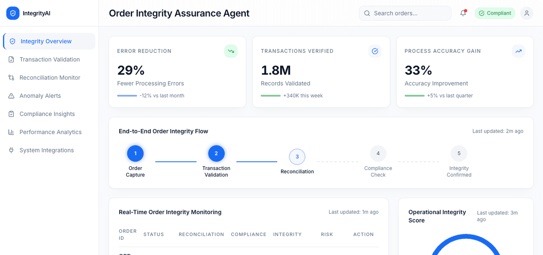
Task: Click the search magnifier icon
Action: pyautogui.click(x=367, y=13)
